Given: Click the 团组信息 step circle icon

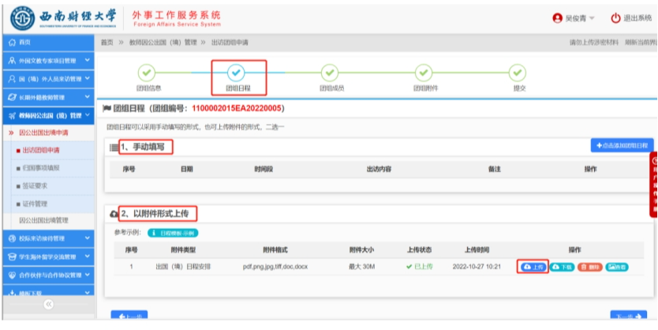Looking at the screenshot, I should click(x=144, y=72).
